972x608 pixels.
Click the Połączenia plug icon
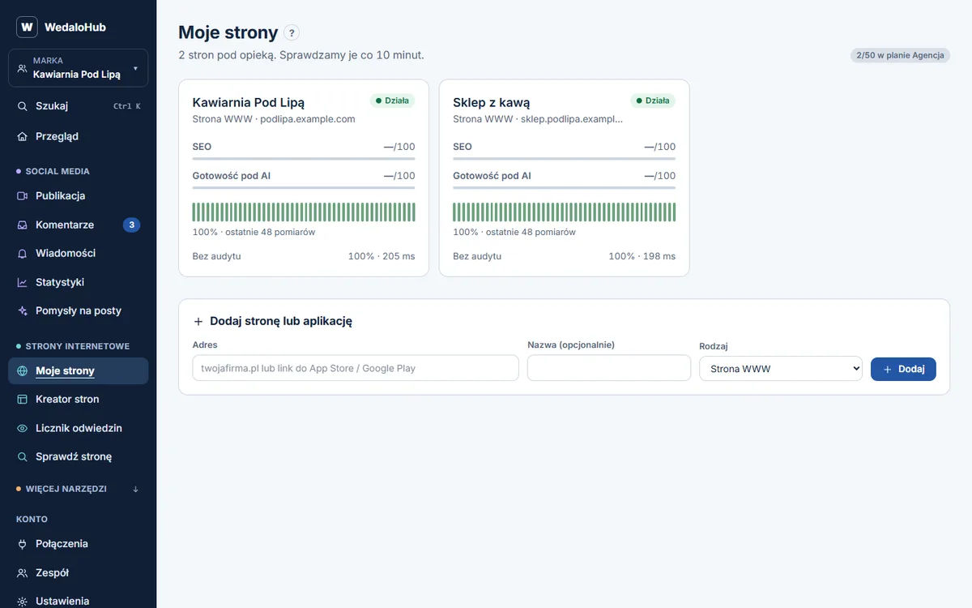click(23, 544)
